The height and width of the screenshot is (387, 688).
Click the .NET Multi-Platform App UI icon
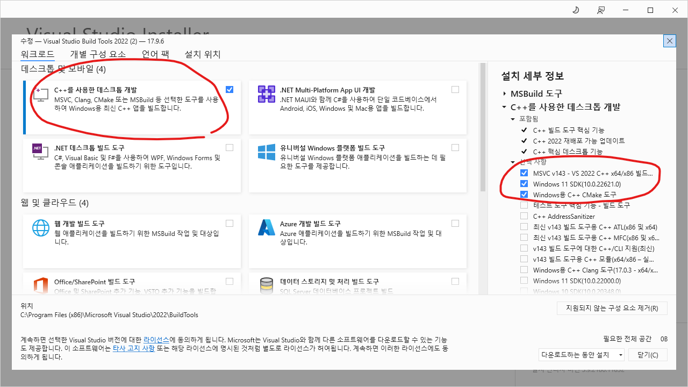[267, 94]
